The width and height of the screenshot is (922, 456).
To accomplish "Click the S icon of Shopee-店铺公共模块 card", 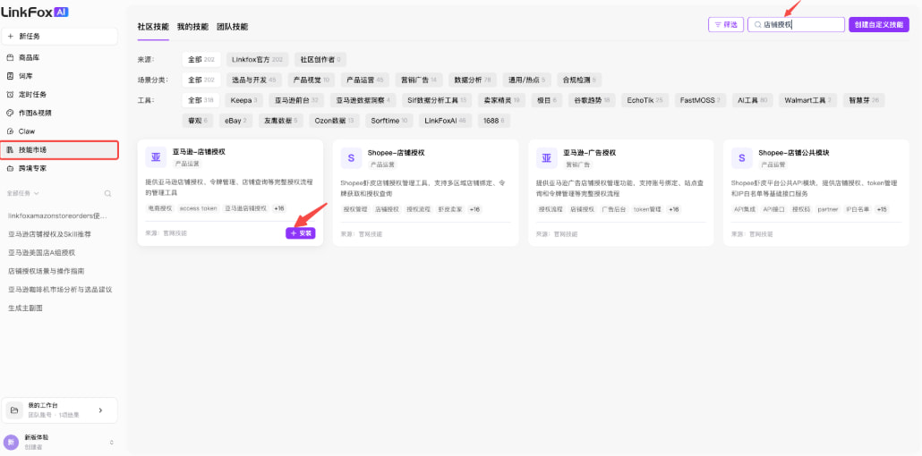I will pyautogui.click(x=741, y=157).
